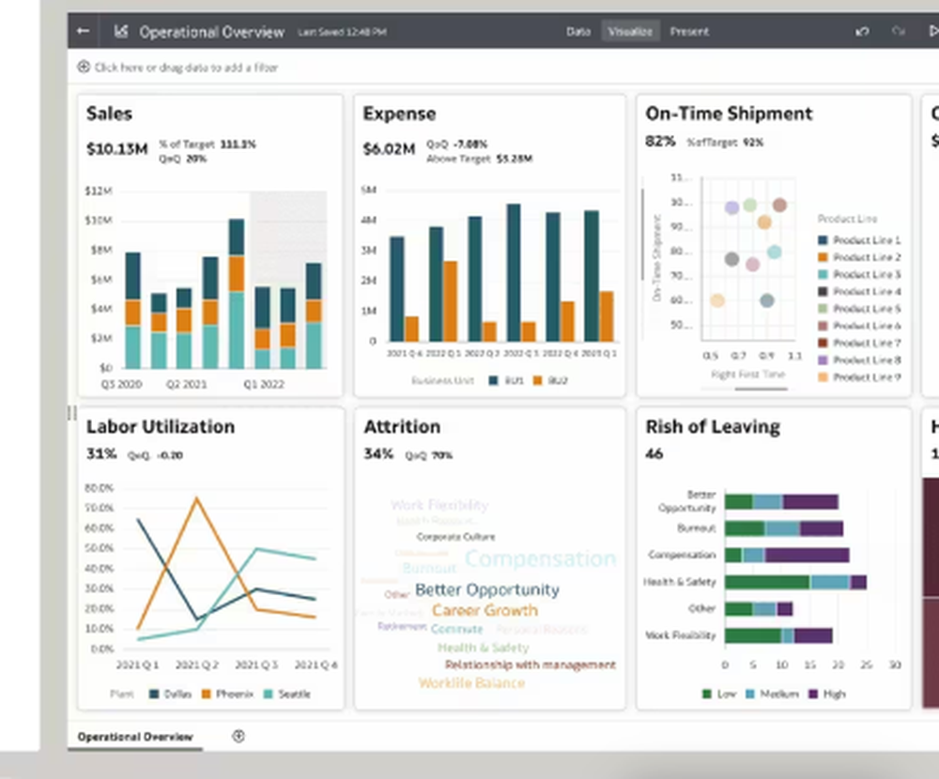Click the Product Line 5 legend entry
Image resolution: width=939 pixels, height=779 pixels.
(x=859, y=309)
